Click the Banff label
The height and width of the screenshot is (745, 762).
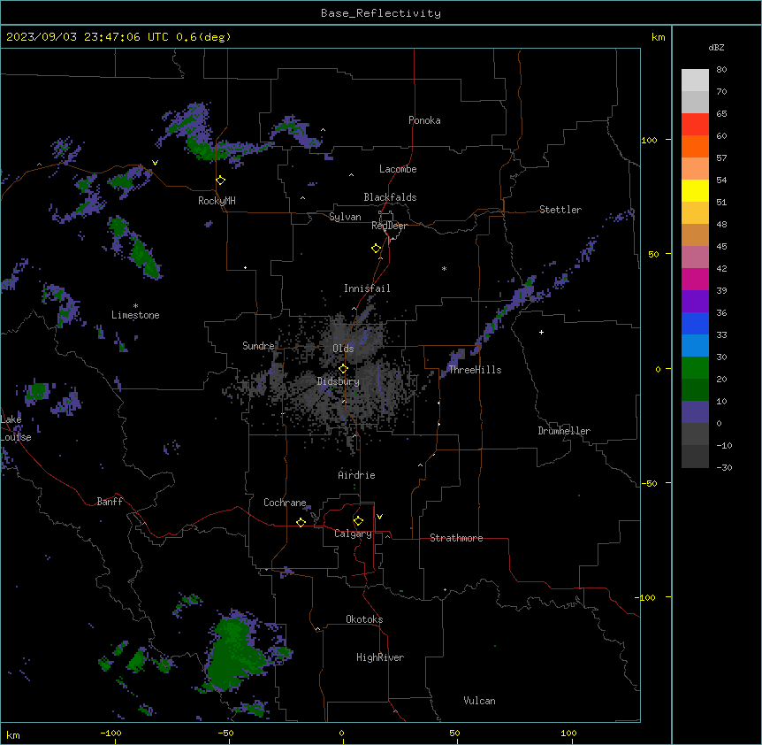tap(110, 502)
